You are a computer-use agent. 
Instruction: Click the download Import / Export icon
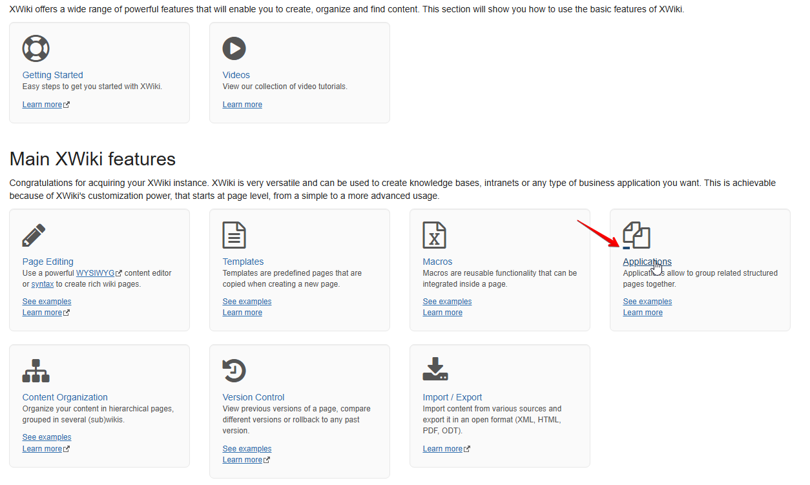tap(435, 369)
